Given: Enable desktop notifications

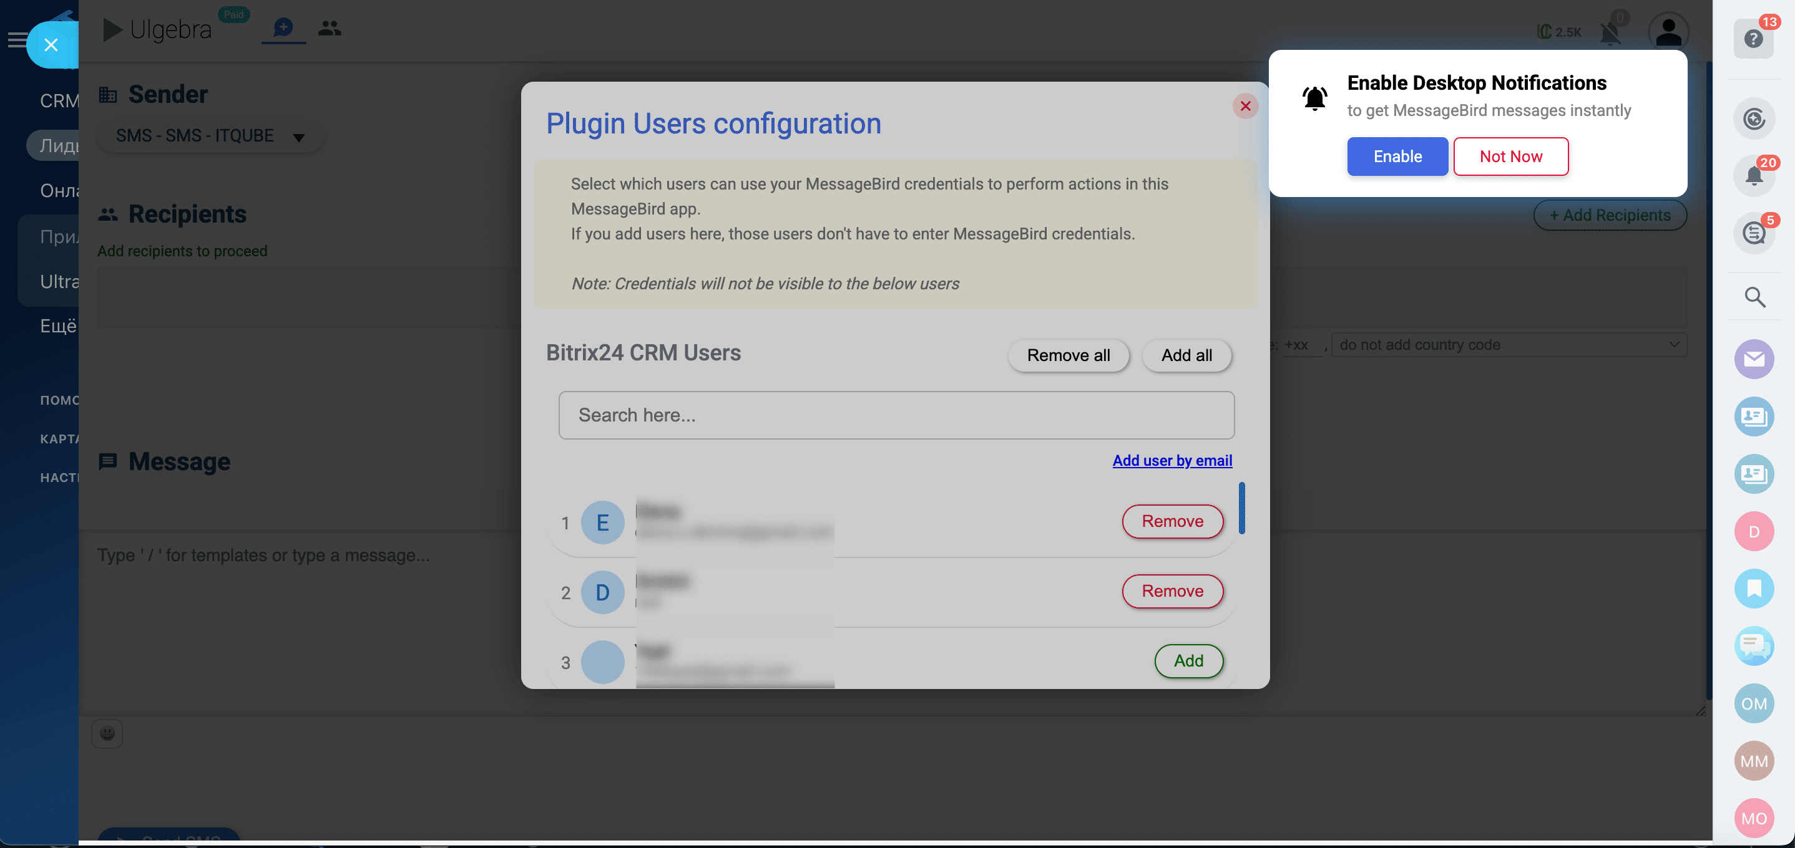Looking at the screenshot, I should pyautogui.click(x=1397, y=156).
